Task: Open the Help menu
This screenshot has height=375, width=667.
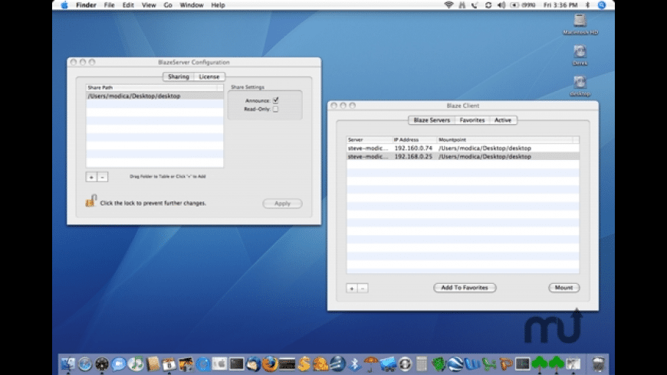Action: pyautogui.click(x=219, y=5)
